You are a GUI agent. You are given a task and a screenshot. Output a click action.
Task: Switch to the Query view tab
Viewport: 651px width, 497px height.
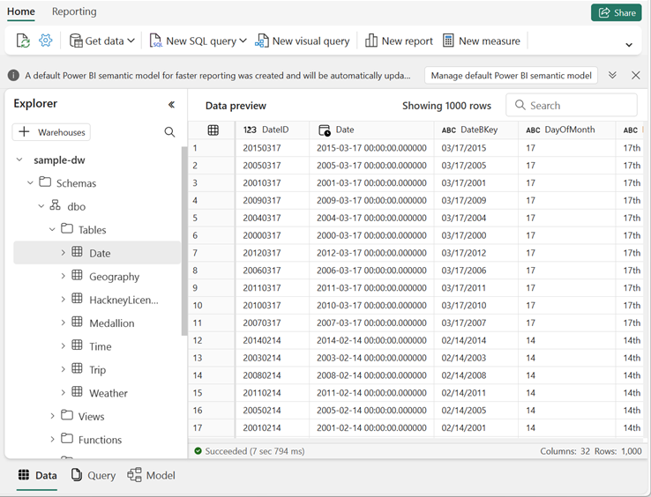[94, 476]
